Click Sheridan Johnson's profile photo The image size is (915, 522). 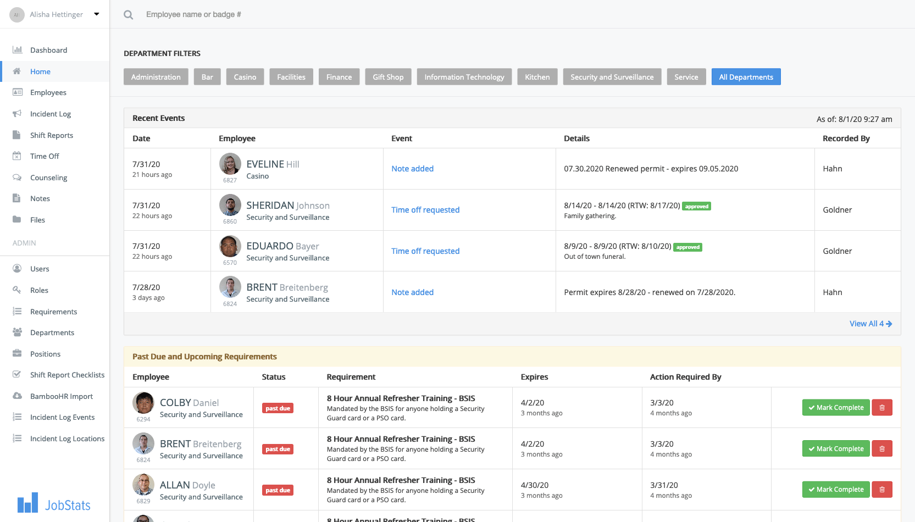point(230,205)
